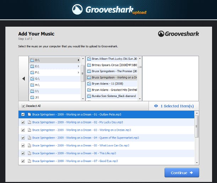Click file icon of 04 - Queen of the Supermarket.mp3
Viewport: 217px width, 183px height.
click(29, 138)
